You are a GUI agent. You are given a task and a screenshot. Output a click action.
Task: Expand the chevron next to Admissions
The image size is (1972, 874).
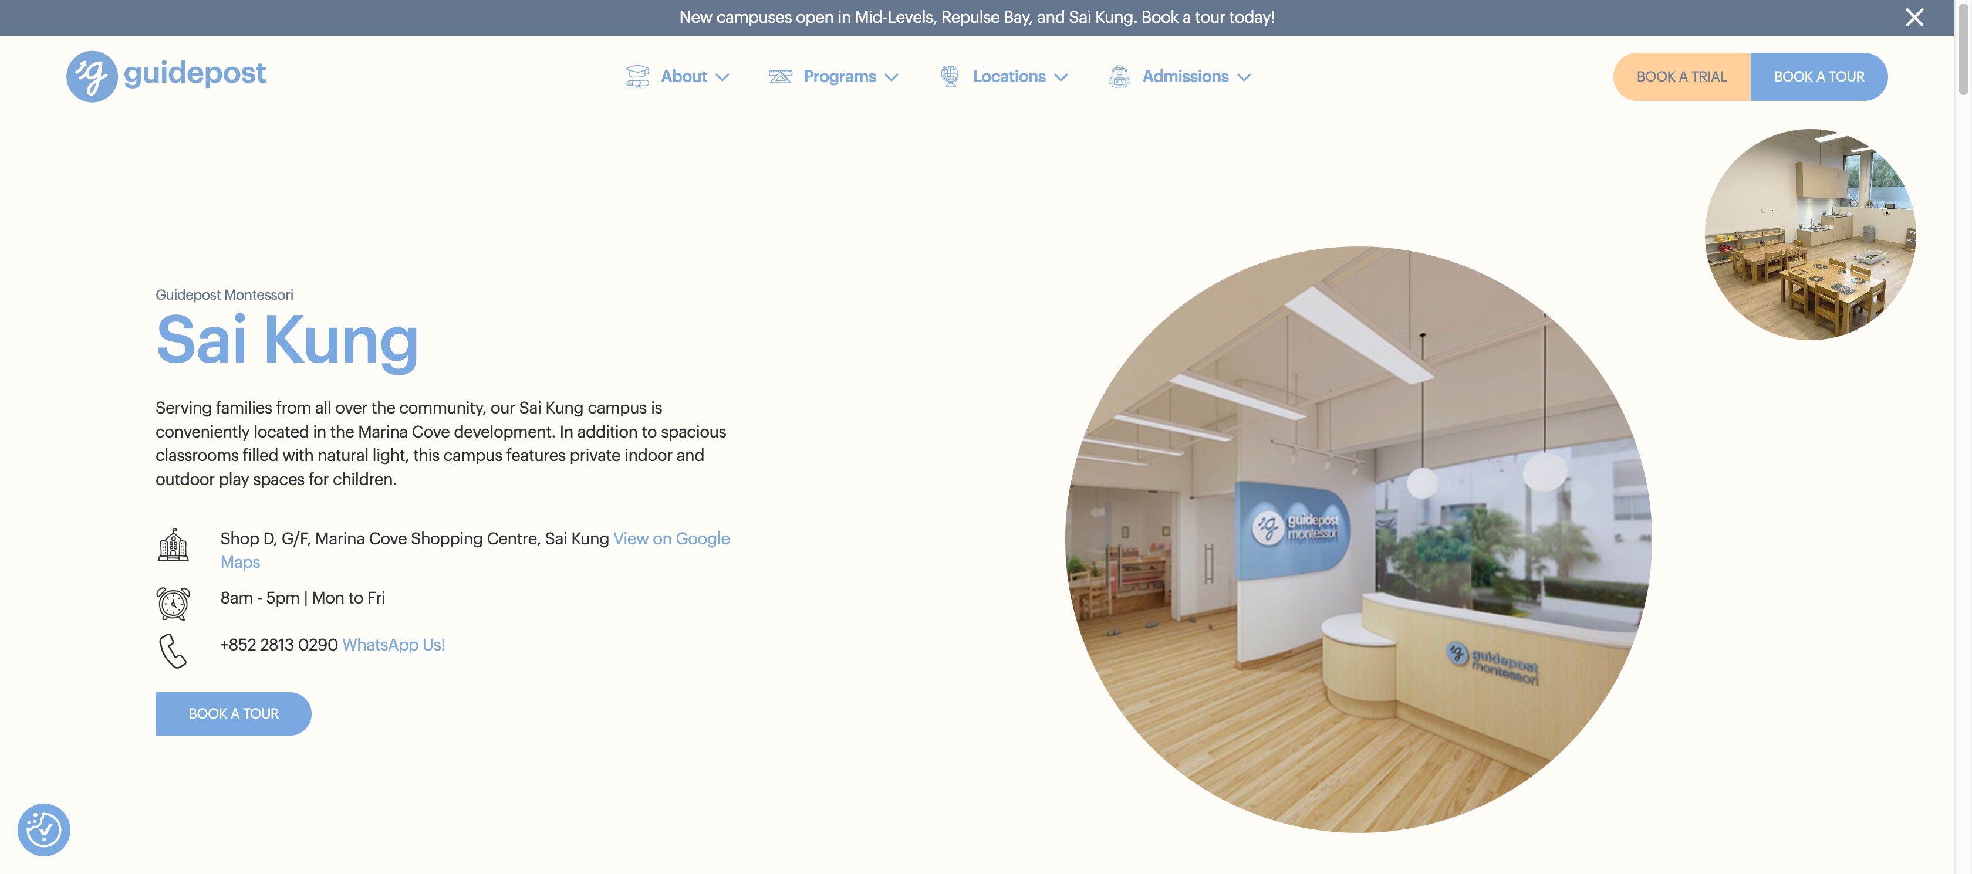click(x=1244, y=77)
